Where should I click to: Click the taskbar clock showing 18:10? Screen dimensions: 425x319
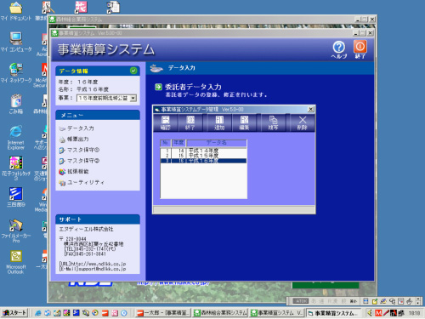414,313
